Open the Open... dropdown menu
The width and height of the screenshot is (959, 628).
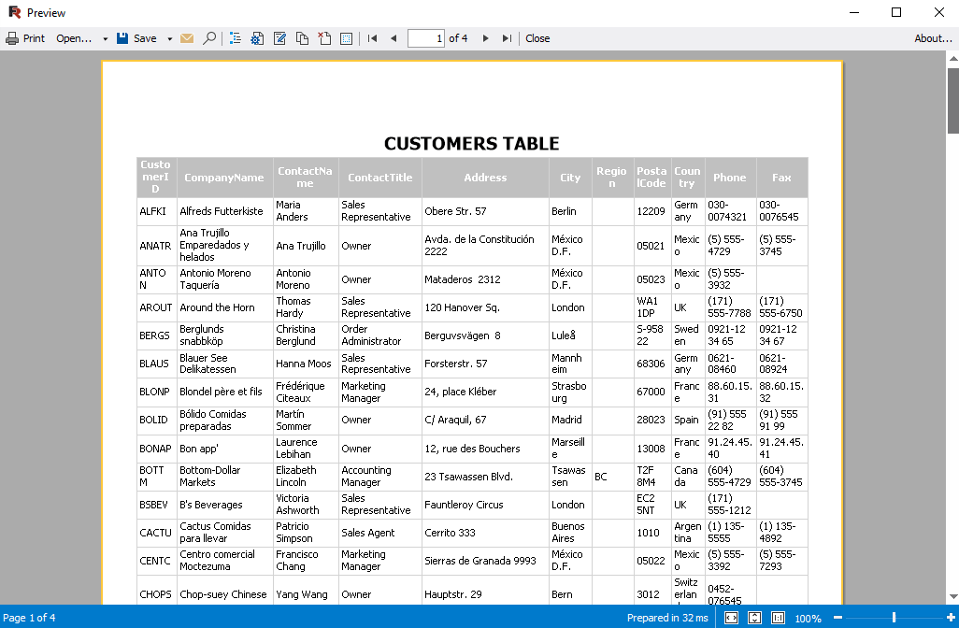tap(104, 38)
